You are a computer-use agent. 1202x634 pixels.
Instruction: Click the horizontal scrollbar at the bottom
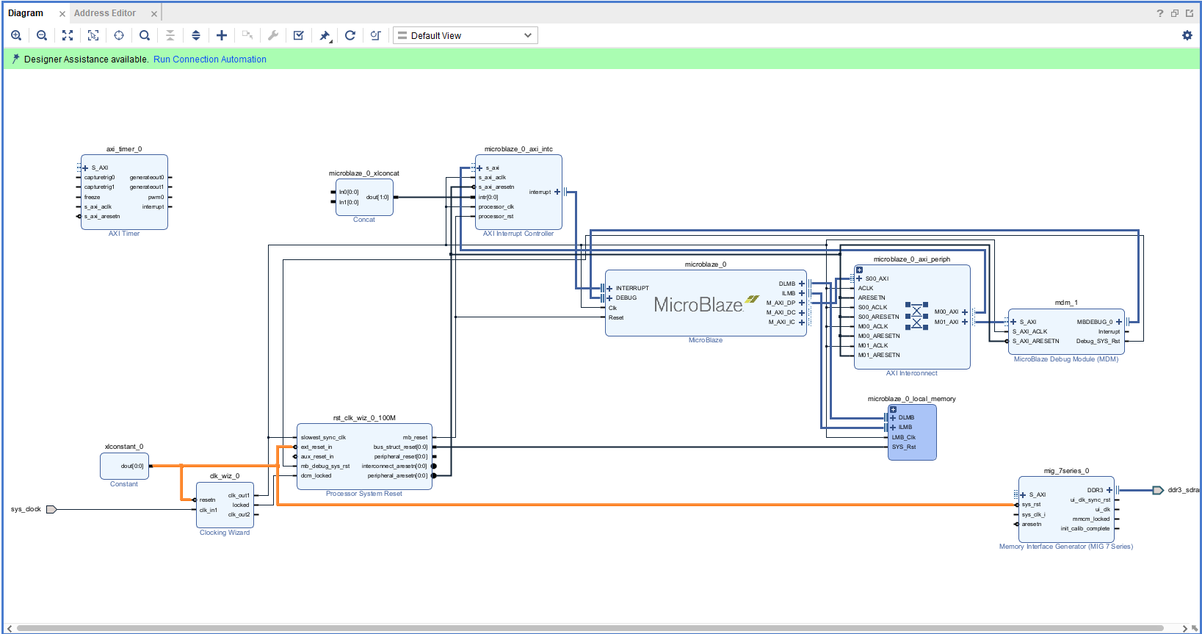tap(587, 628)
